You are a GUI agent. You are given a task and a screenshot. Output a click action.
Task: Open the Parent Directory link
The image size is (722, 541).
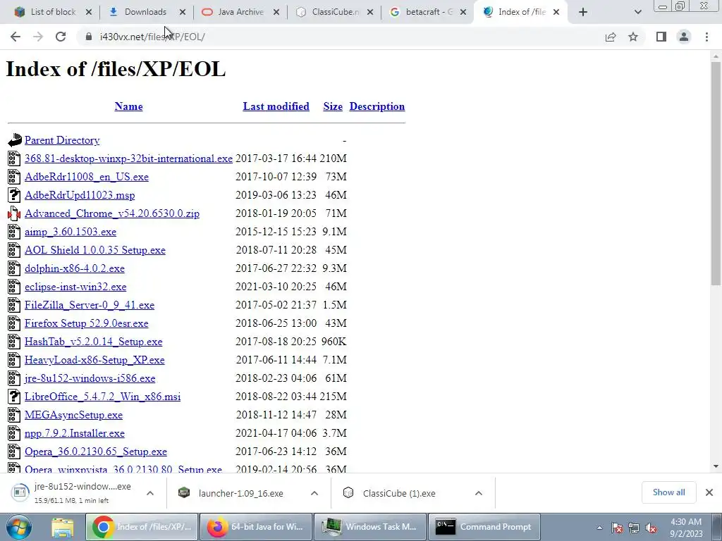(x=62, y=140)
